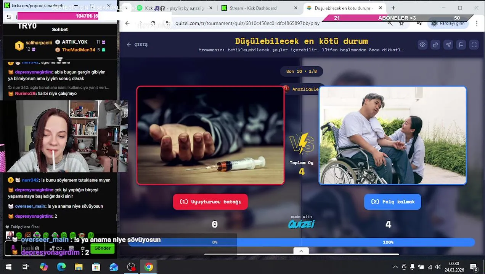Click ARTIK_YOK in the gift leaderboard
The image size is (485, 274).
[x=75, y=42]
